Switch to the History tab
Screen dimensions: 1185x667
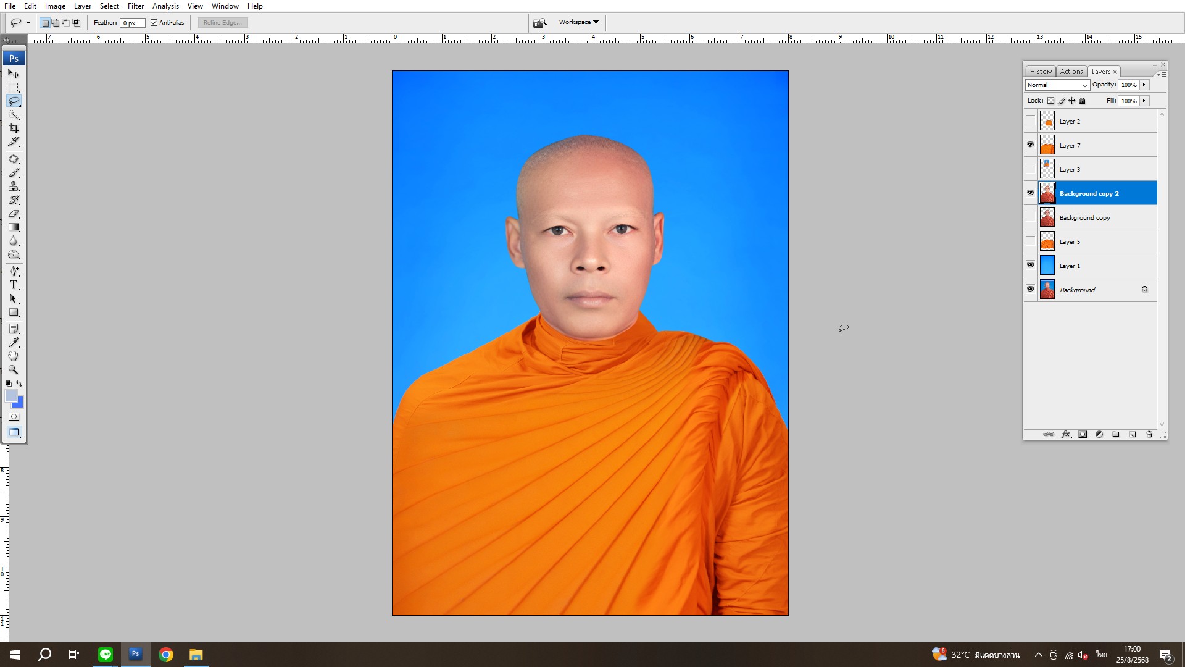1041,72
